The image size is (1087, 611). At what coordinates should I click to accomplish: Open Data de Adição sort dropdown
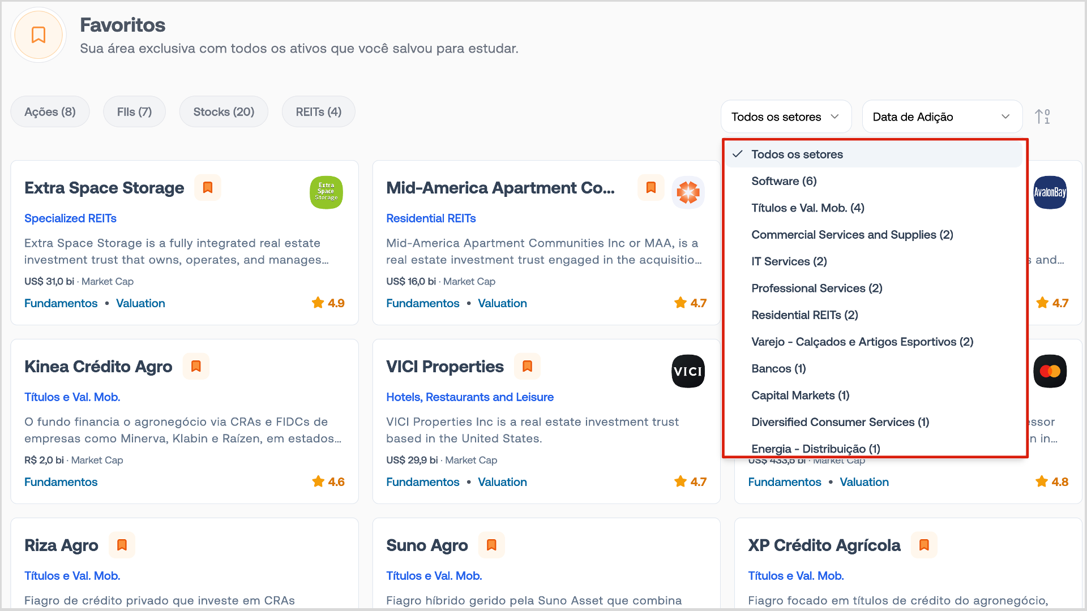pyautogui.click(x=942, y=117)
